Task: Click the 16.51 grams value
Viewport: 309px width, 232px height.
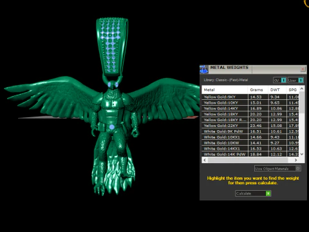Action: [256, 131]
